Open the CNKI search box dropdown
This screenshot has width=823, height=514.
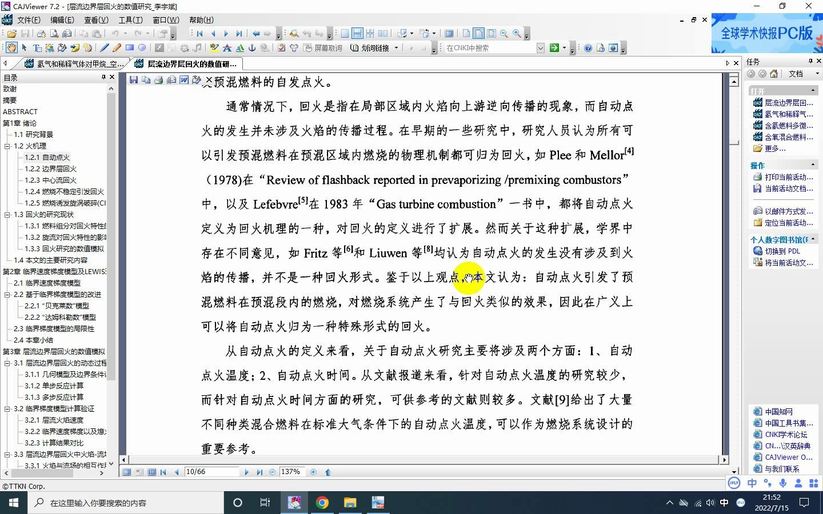(541, 48)
